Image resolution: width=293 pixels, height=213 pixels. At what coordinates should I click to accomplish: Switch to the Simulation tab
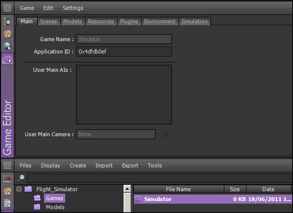click(x=195, y=21)
